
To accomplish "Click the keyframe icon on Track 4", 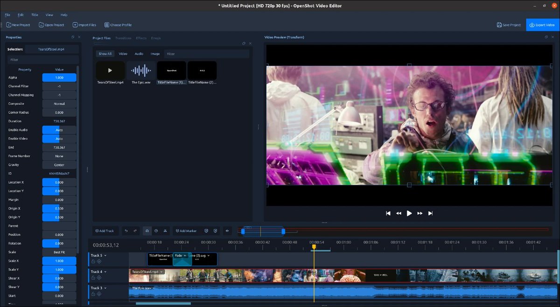I will tap(99, 278).
